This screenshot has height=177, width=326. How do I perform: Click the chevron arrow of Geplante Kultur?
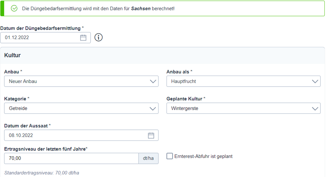[315, 109]
